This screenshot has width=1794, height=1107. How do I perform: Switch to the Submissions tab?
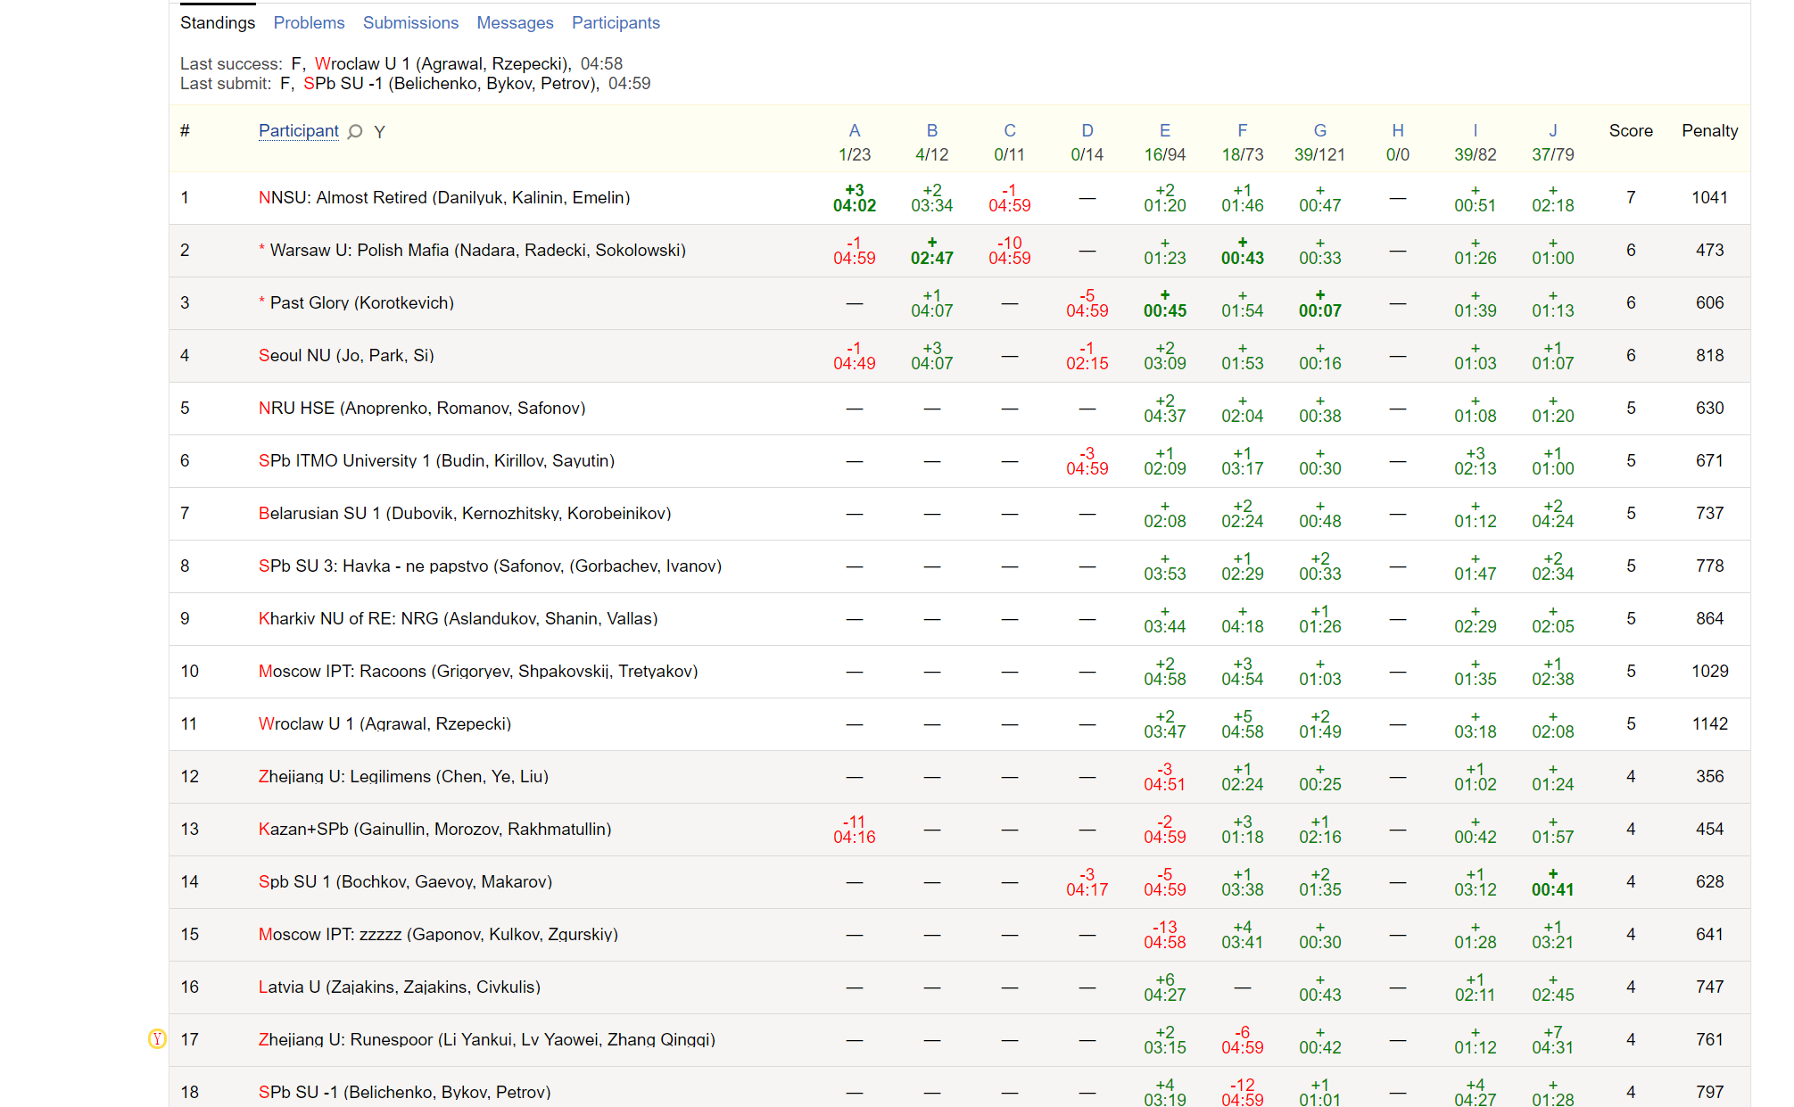click(x=410, y=23)
